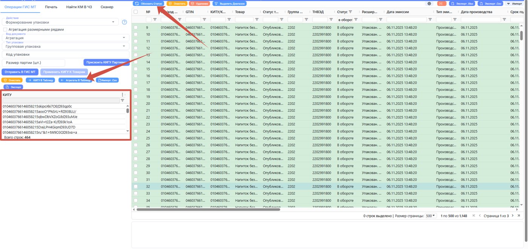Click the filter icon in Статус header
The width and height of the screenshot is (528, 249).
pos(350,12)
